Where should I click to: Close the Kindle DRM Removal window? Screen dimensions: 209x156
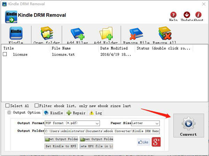point(204,4)
